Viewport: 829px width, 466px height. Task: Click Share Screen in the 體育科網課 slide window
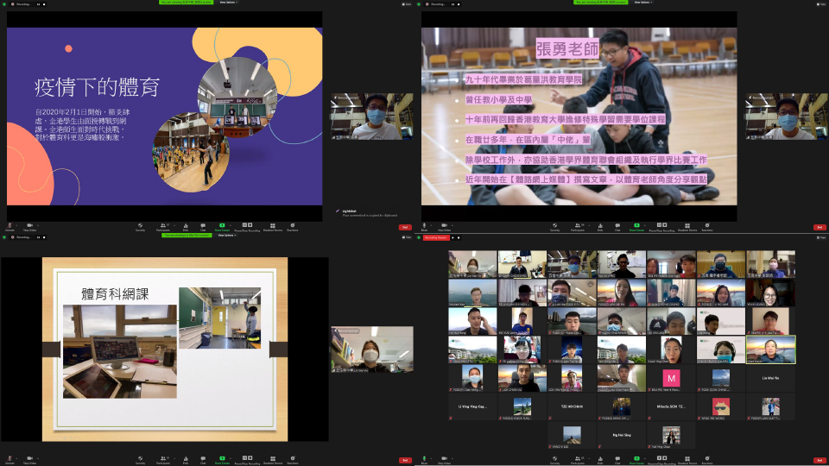(222, 460)
